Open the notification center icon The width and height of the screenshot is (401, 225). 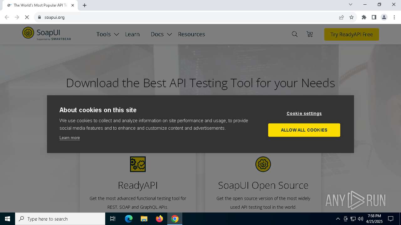[x=391, y=219]
